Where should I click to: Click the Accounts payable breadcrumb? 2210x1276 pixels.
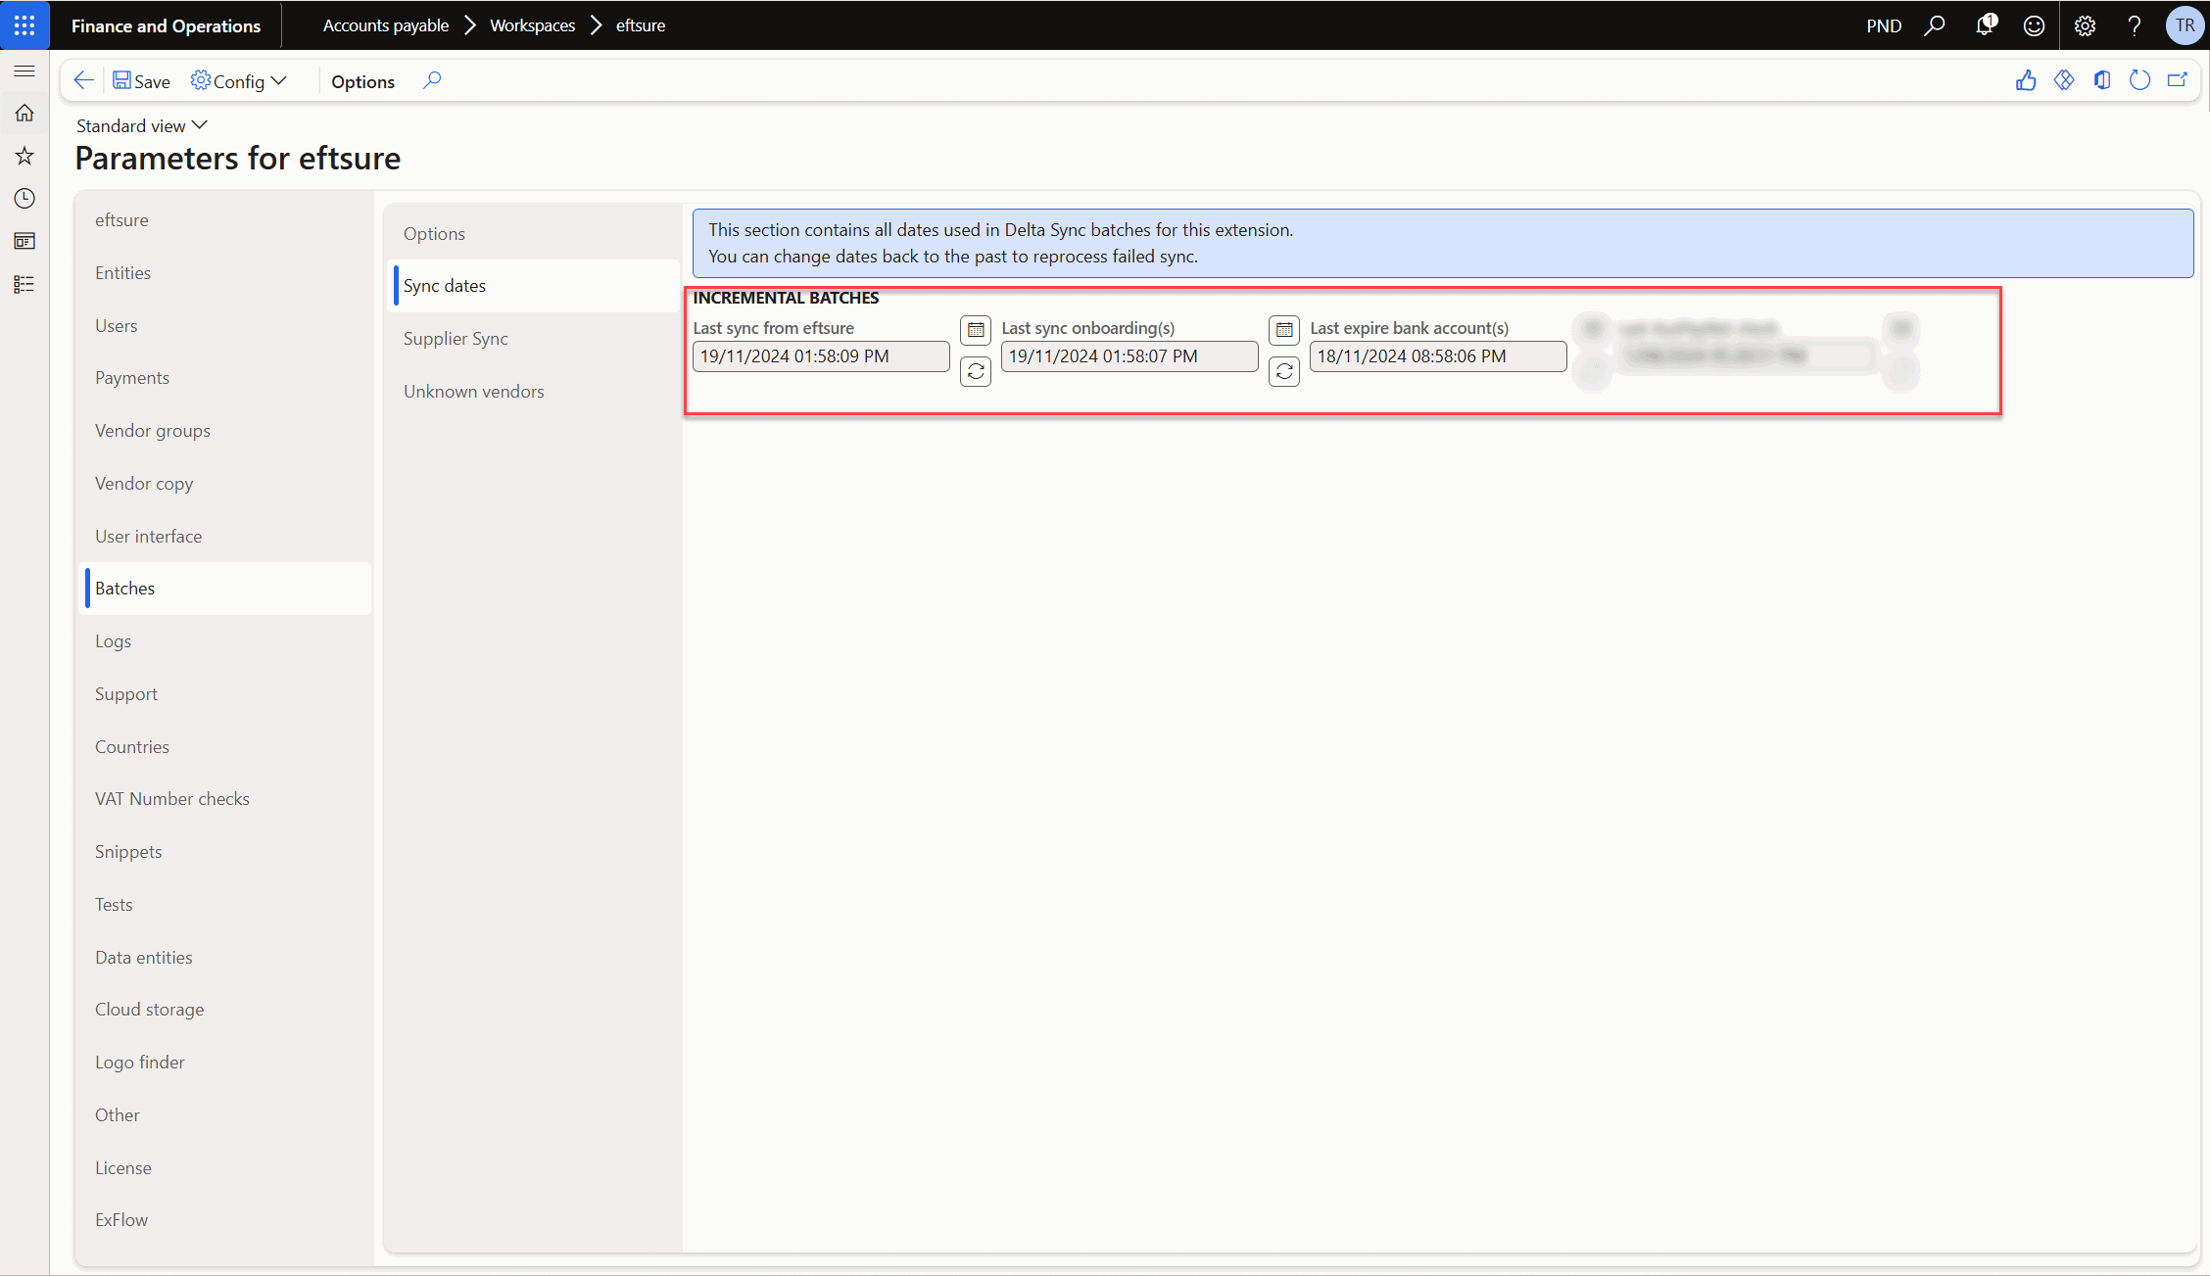386,25
